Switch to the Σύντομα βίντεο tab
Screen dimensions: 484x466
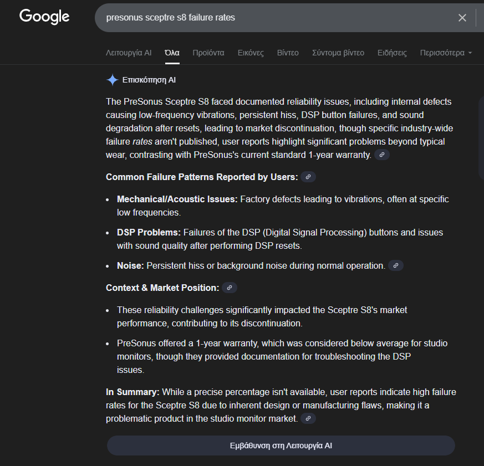[338, 53]
